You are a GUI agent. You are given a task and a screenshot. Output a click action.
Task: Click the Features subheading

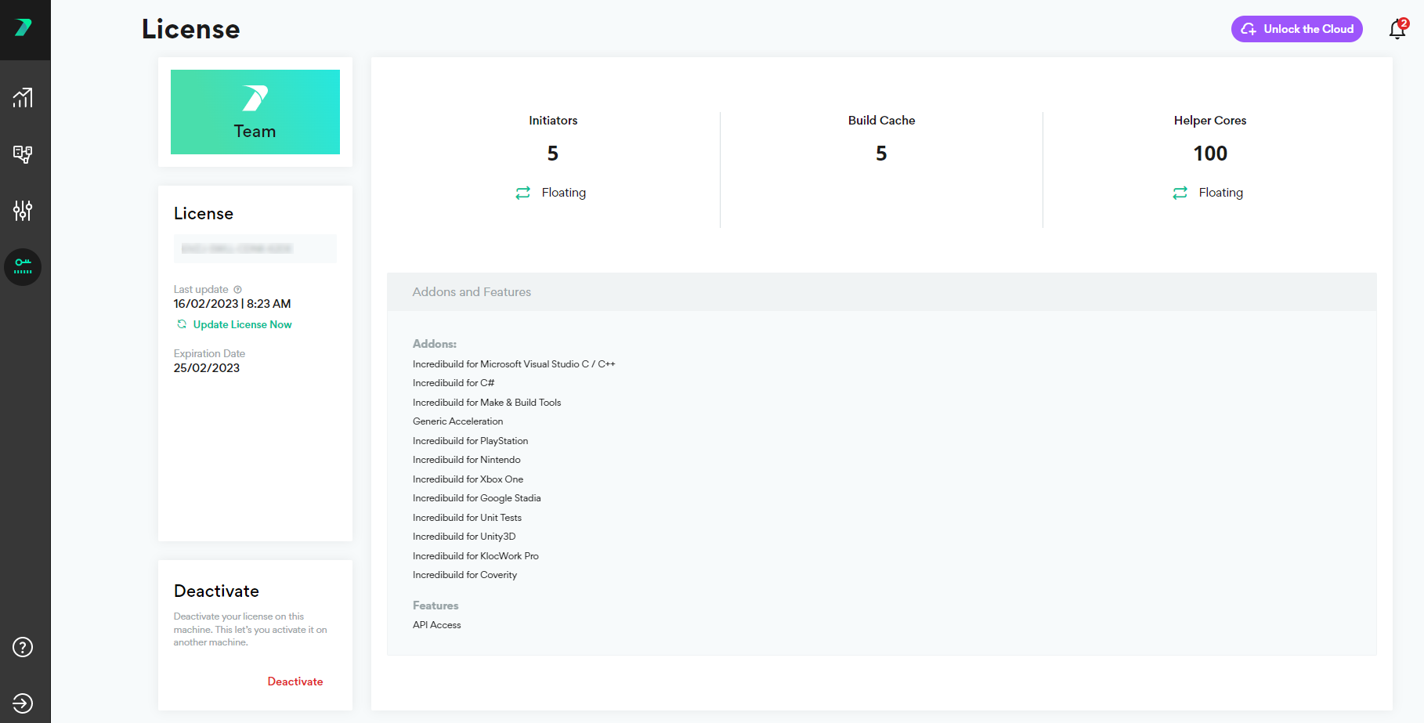pyautogui.click(x=436, y=606)
